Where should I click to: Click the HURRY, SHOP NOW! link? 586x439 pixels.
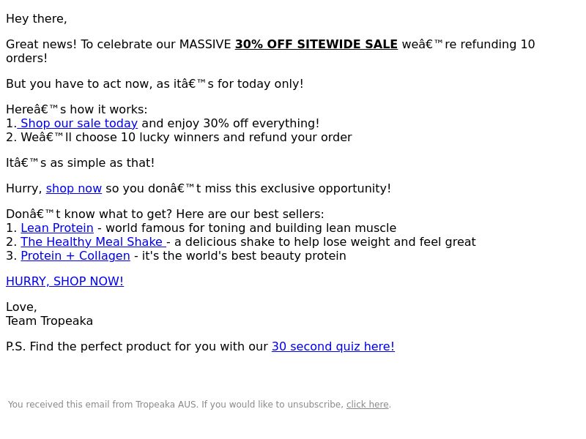click(64, 281)
